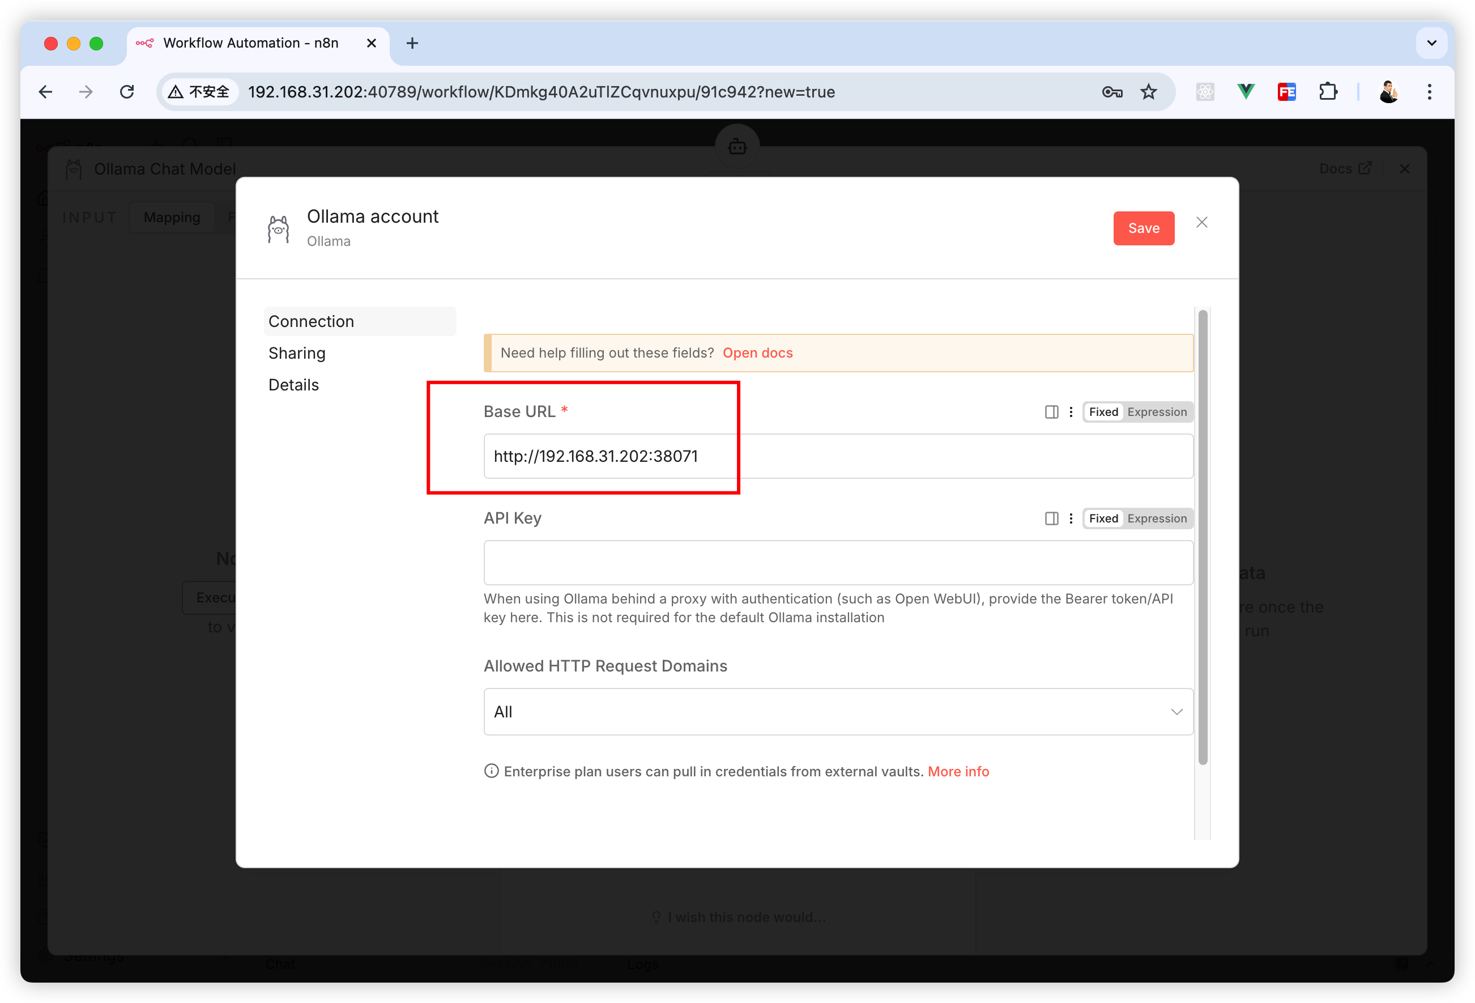The width and height of the screenshot is (1475, 1003).
Task: Follow the Open docs link
Action: 757,353
